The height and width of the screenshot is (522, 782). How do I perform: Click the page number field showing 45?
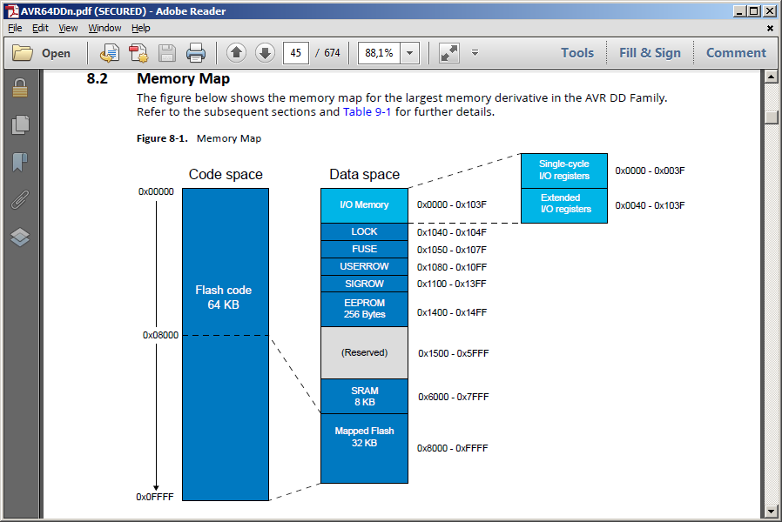point(296,53)
